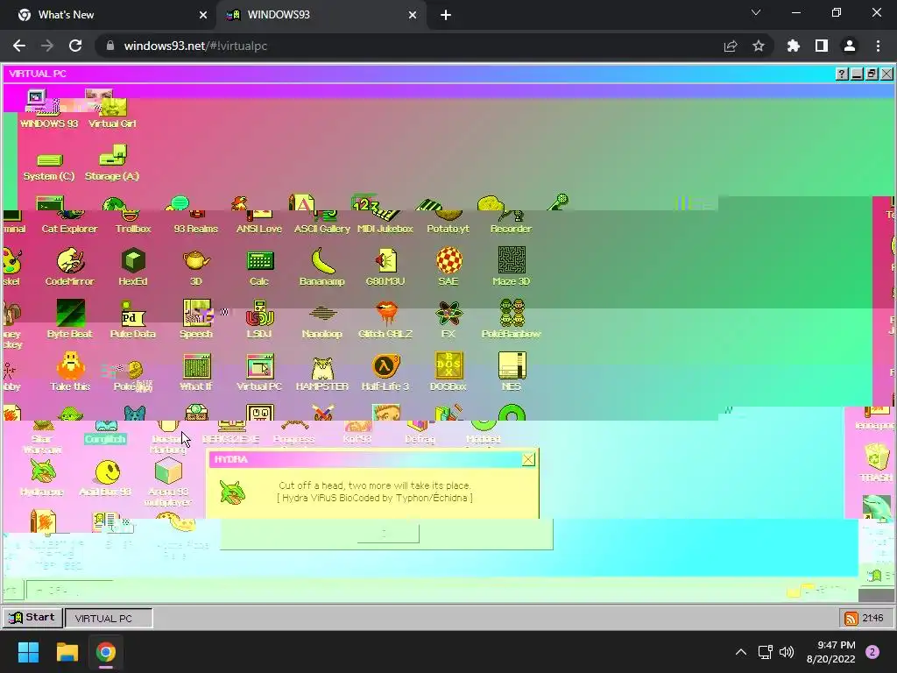897x673 pixels.
Task: Open the Windows 93 Start menu
Action: coord(32,618)
